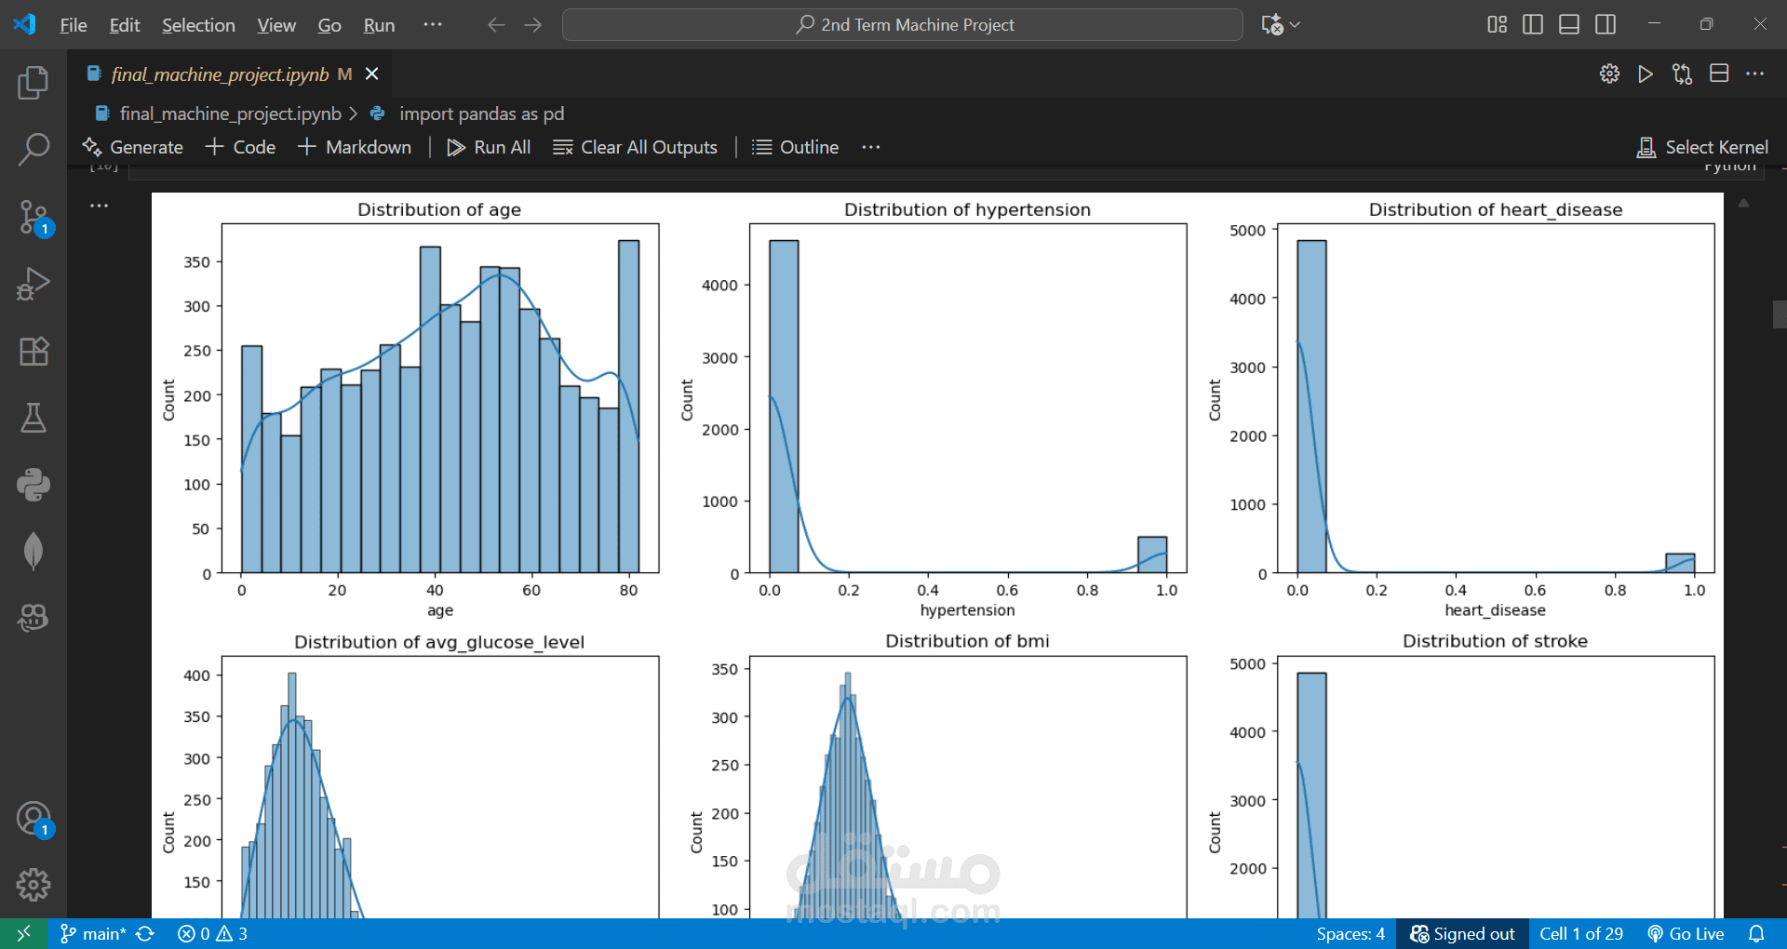Toggle the primary side bar layout button
Viewport: 1787px width, 949px height.
1532,25
